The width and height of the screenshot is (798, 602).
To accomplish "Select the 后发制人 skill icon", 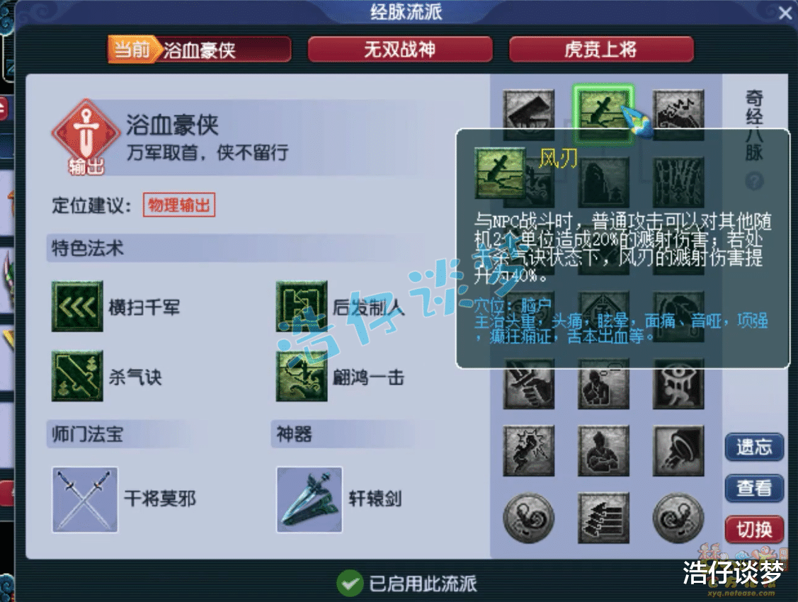I will click(x=302, y=307).
